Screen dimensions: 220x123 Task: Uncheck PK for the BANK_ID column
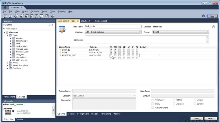(111, 50)
